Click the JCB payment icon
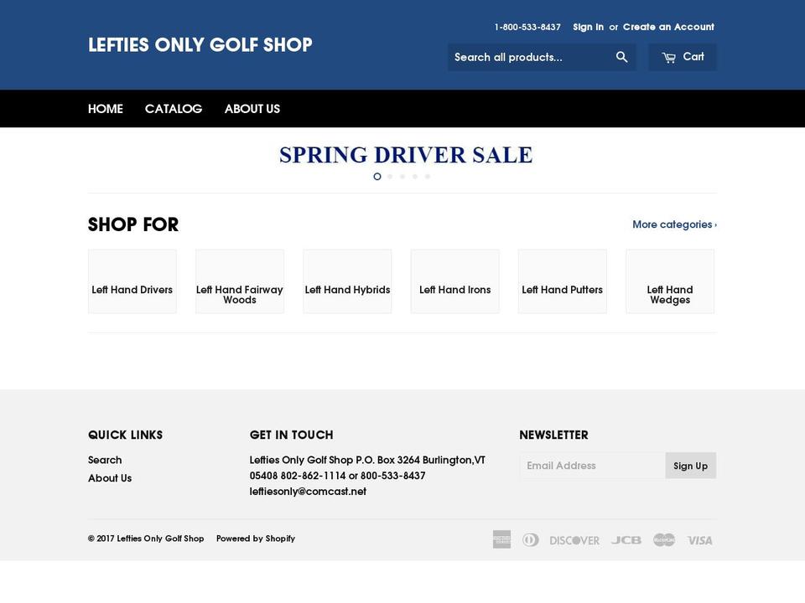 pyautogui.click(x=626, y=539)
